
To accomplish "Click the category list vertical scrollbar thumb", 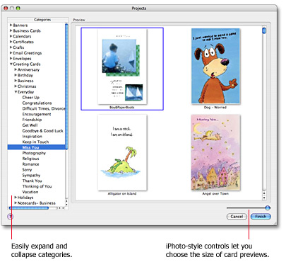I will tap(66, 86).
